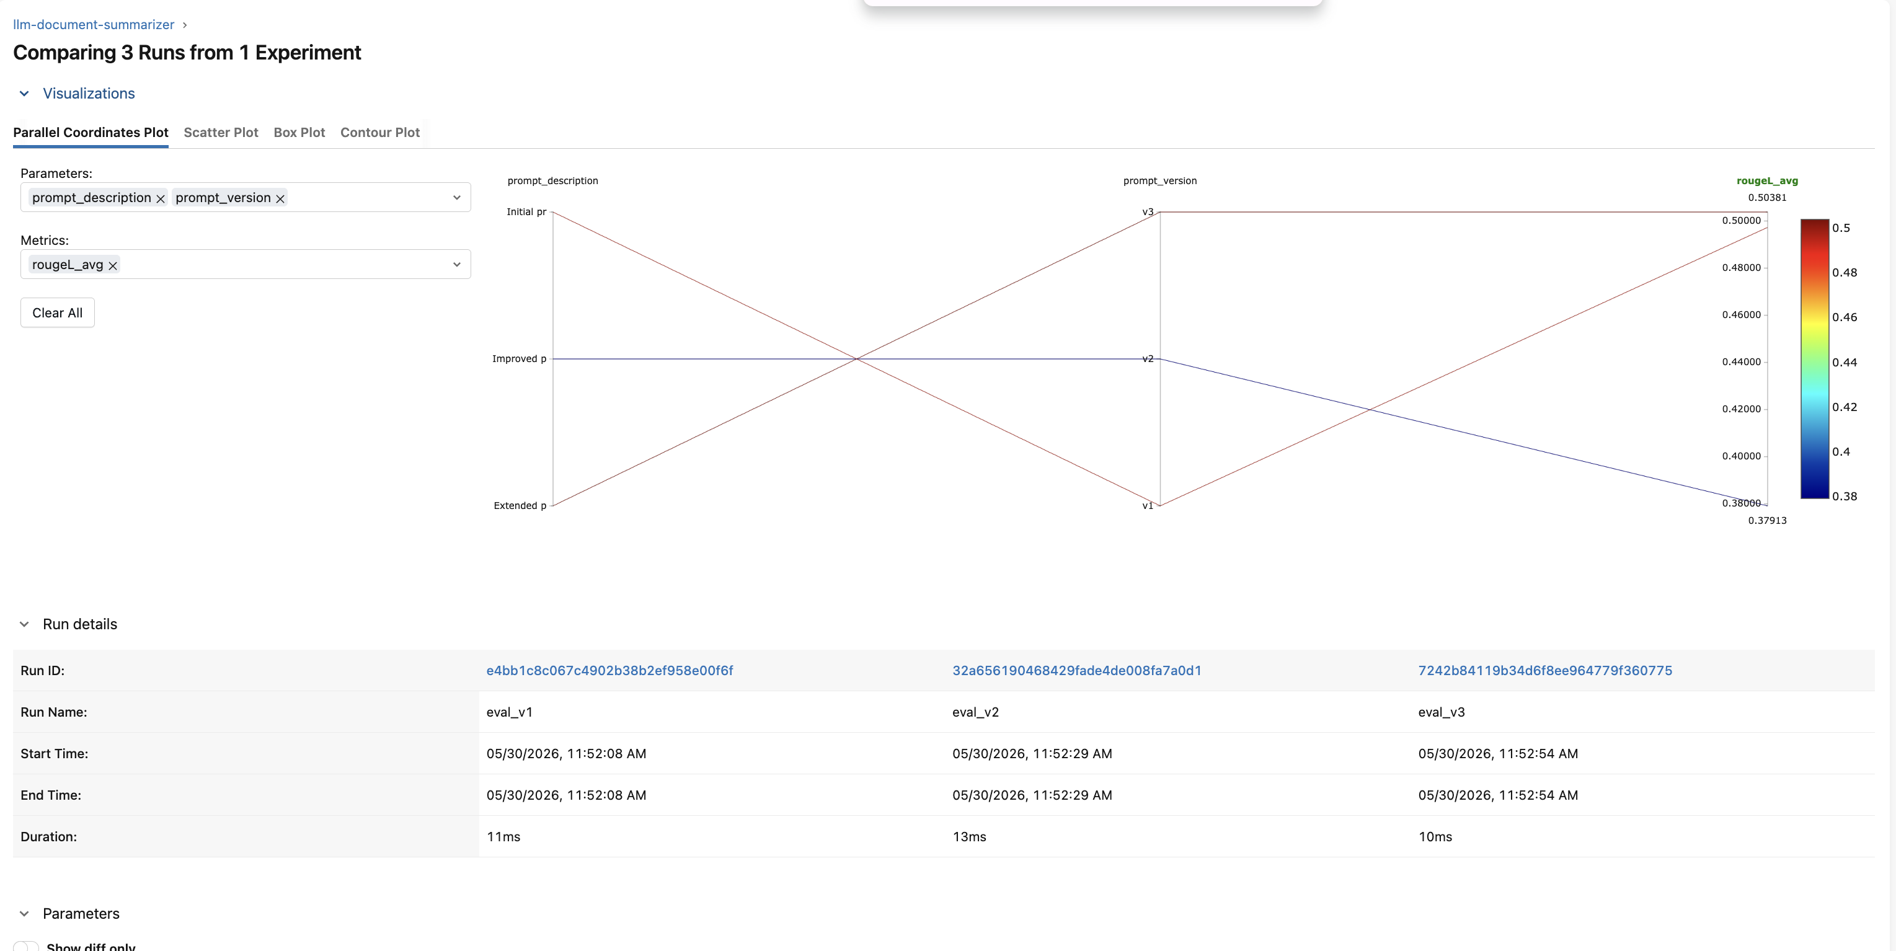Image resolution: width=1896 pixels, height=951 pixels.
Task: Click the v1 tick on prompt_version axis
Action: point(1148,506)
